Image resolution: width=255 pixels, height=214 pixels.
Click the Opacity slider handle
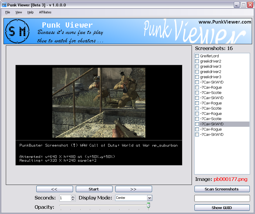click(148, 205)
